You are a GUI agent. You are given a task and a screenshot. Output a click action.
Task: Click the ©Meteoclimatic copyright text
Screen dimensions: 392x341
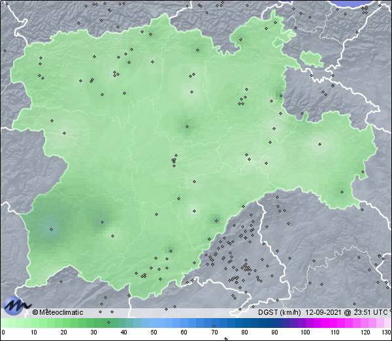click(x=57, y=312)
